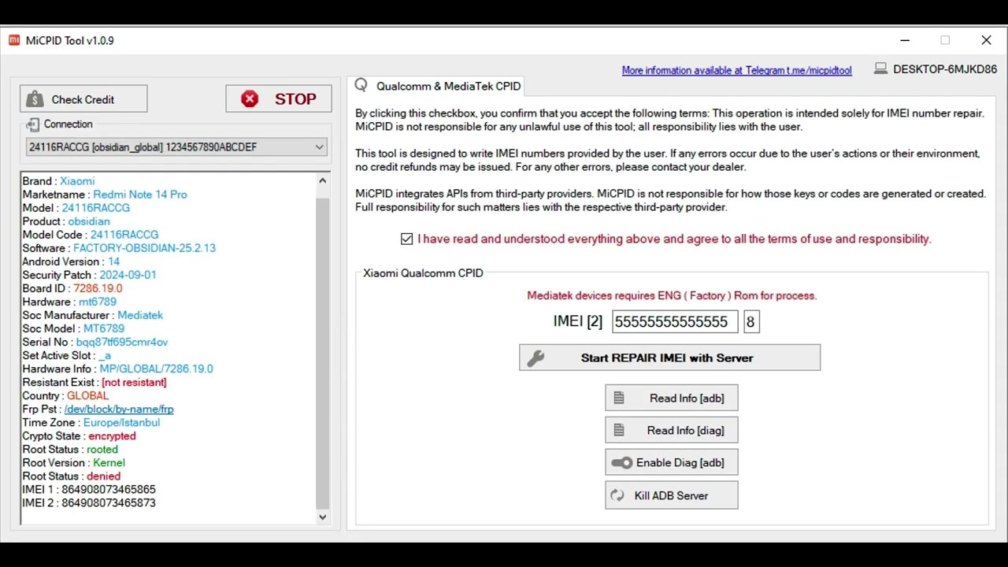Click the wrench icon on the repair button
The width and height of the screenshot is (1008, 567).
535,358
